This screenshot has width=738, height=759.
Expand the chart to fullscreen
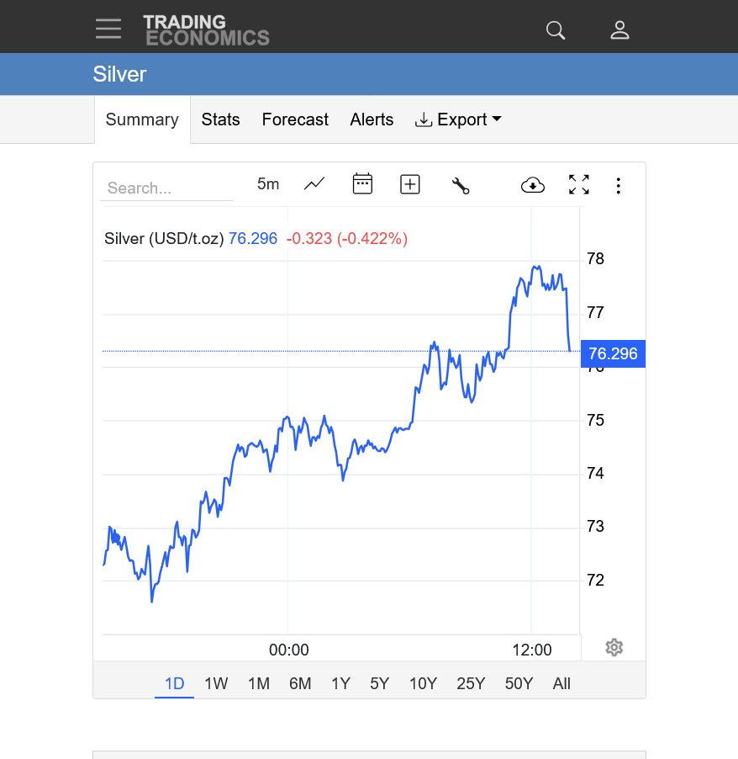579,185
